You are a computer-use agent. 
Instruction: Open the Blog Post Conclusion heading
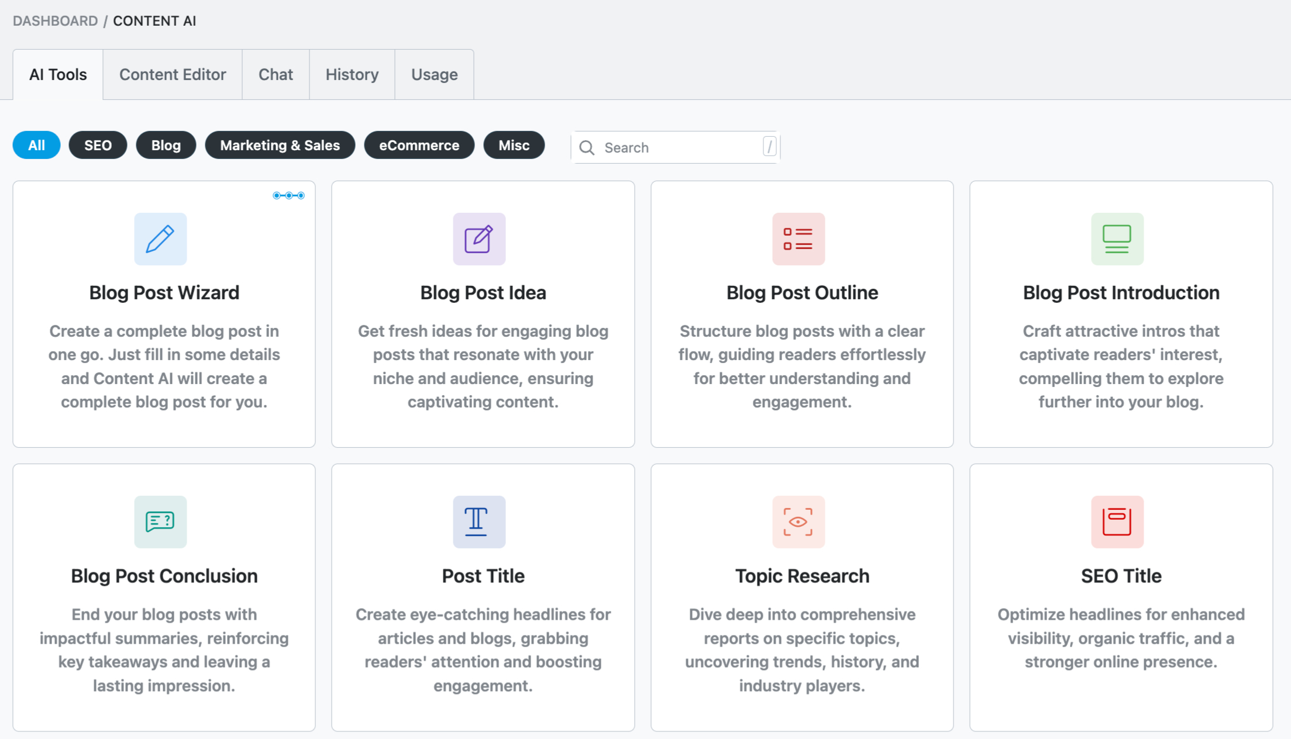164,576
